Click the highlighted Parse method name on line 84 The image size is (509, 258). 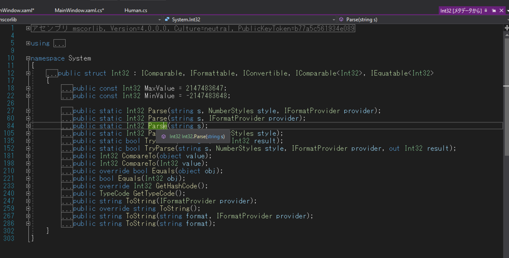(157, 126)
